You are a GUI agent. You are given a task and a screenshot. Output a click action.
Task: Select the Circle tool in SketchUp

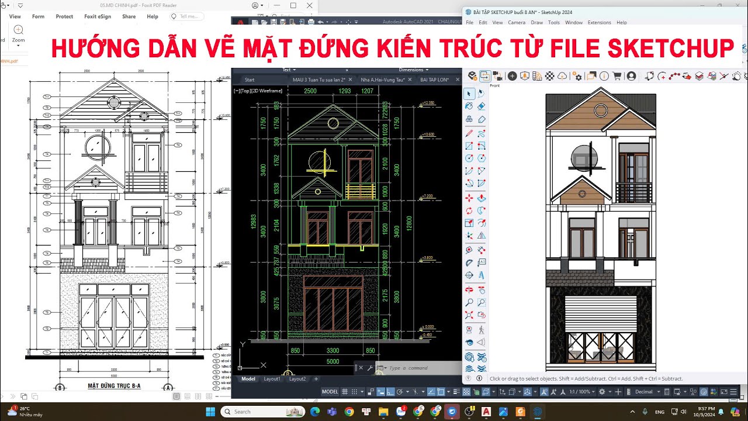point(469,158)
